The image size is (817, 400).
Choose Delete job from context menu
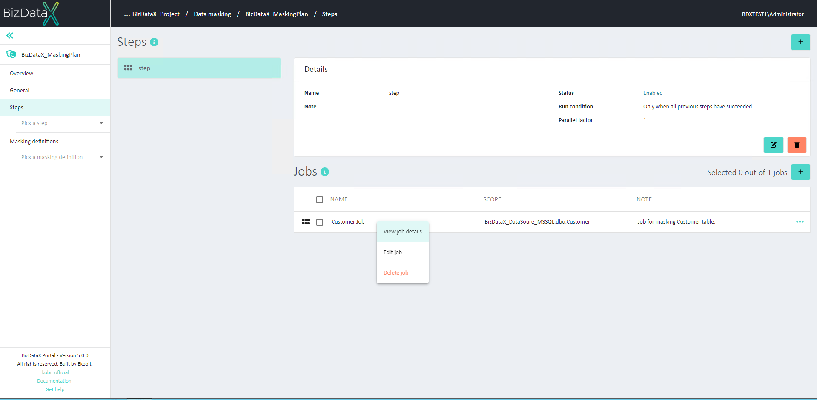coord(402,273)
